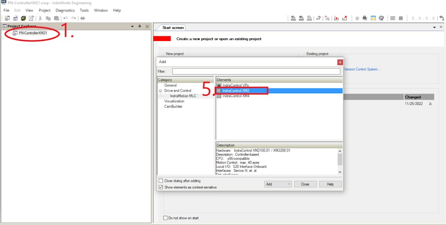
Task: Click the dark green toolbar icon
Action: click(x=23, y=18)
